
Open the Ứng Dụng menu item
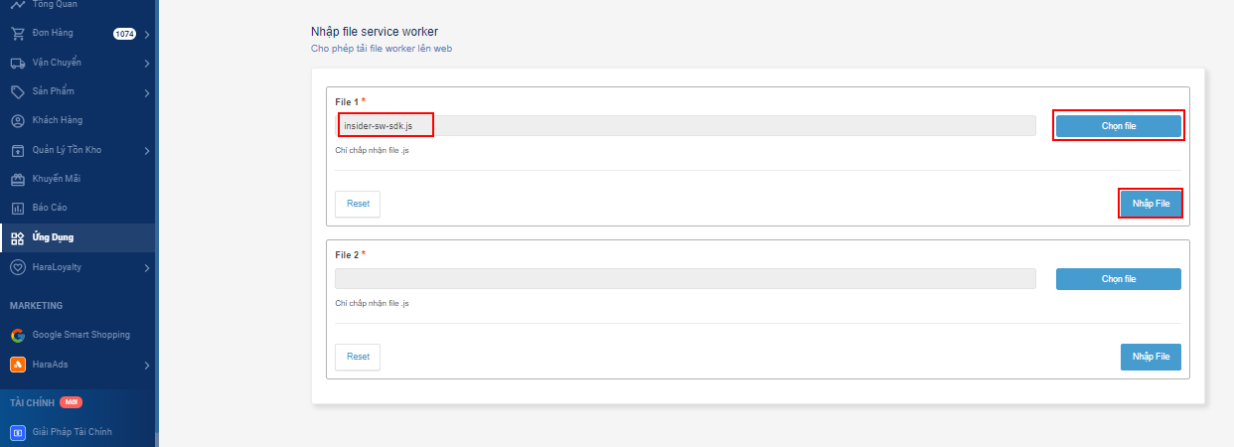coord(53,238)
